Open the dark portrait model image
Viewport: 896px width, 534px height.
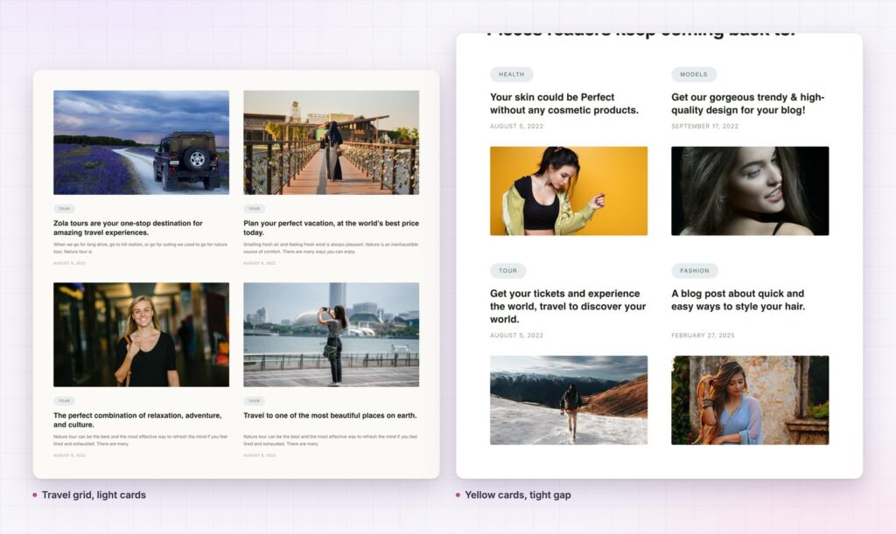[x=750, y=191]
